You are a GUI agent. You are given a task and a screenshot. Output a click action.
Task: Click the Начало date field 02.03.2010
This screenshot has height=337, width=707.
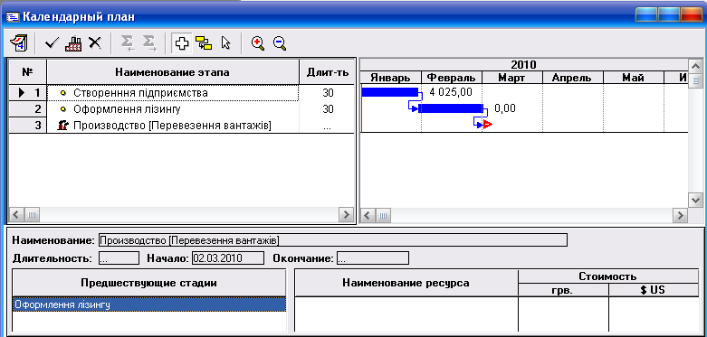(228, 258)
